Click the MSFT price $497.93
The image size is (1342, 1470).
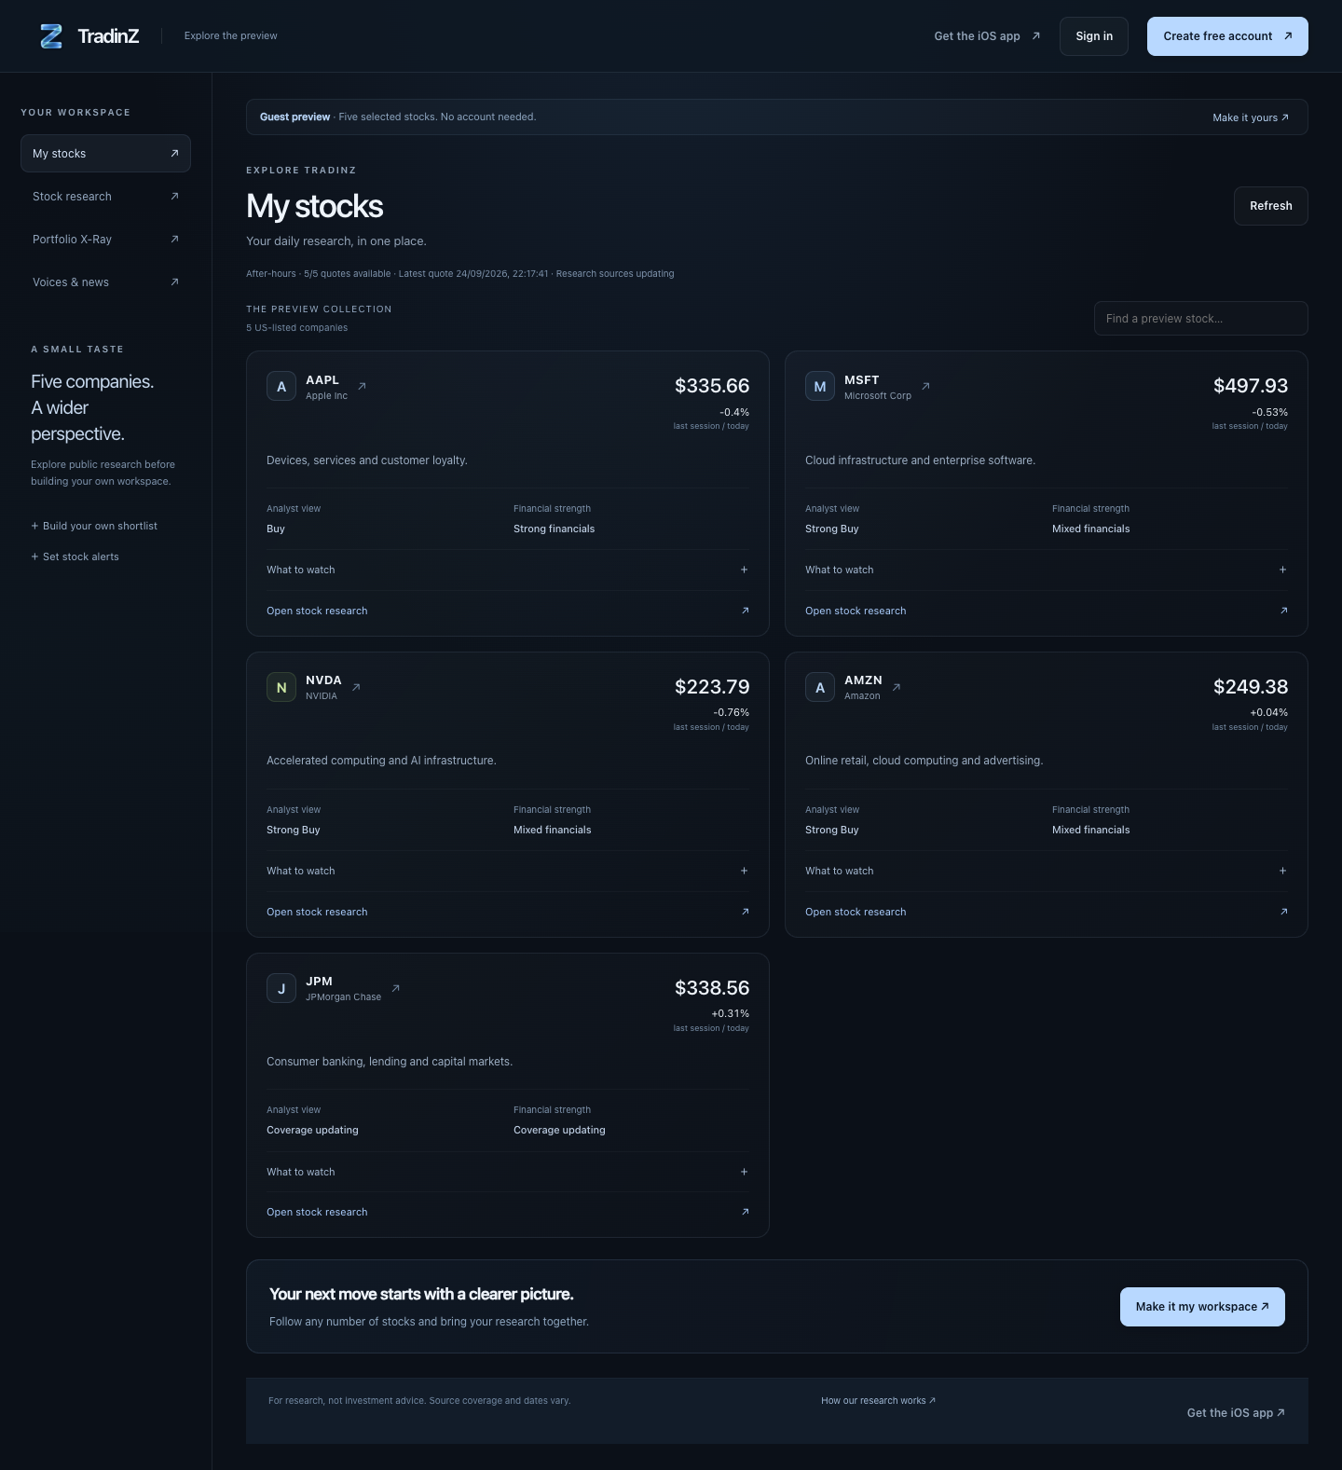coord(1251,386)
